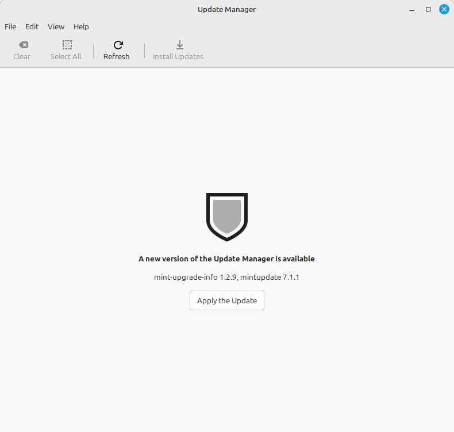Image resolution: width=454 pixels, height=432 pixels.
Task: Click the Install Updates download icon
Action: click(180, 45)
